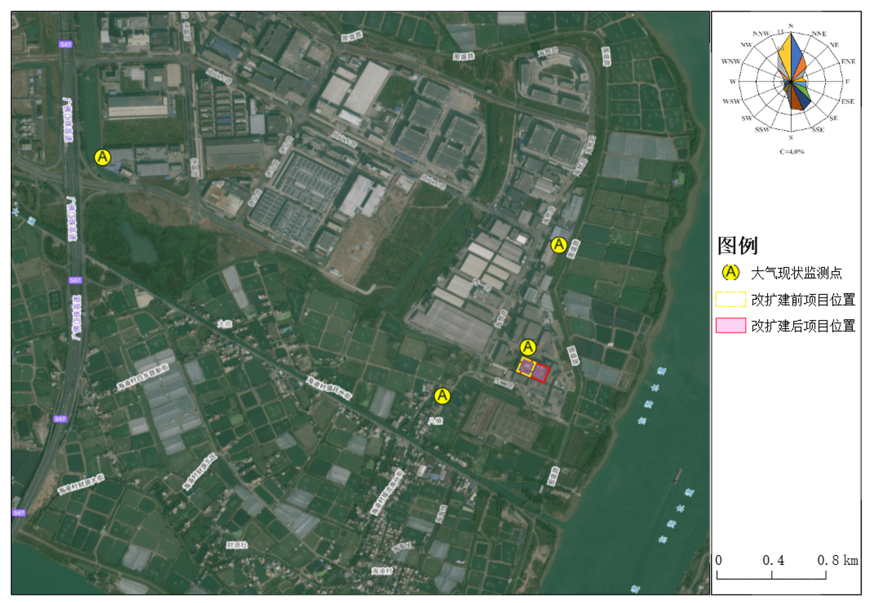
Task: Click the NNE direction label
Action: (819, 33)
